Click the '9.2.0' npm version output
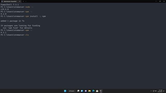The image size is (166, 93). pos(3,14)
